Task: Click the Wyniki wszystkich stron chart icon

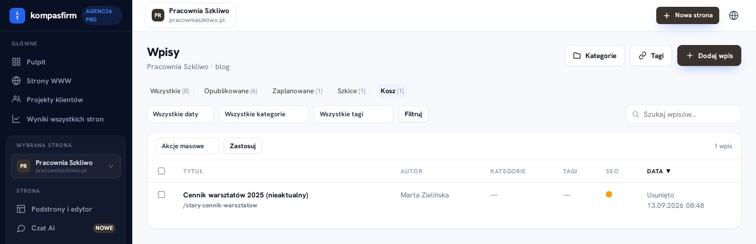Action: (x=16, y=119)
